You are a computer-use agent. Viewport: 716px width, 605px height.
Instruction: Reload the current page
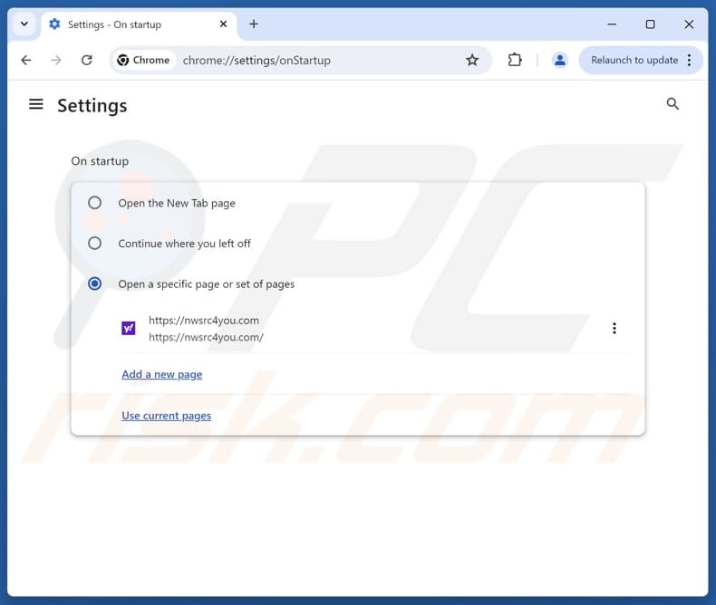(87, 60)
